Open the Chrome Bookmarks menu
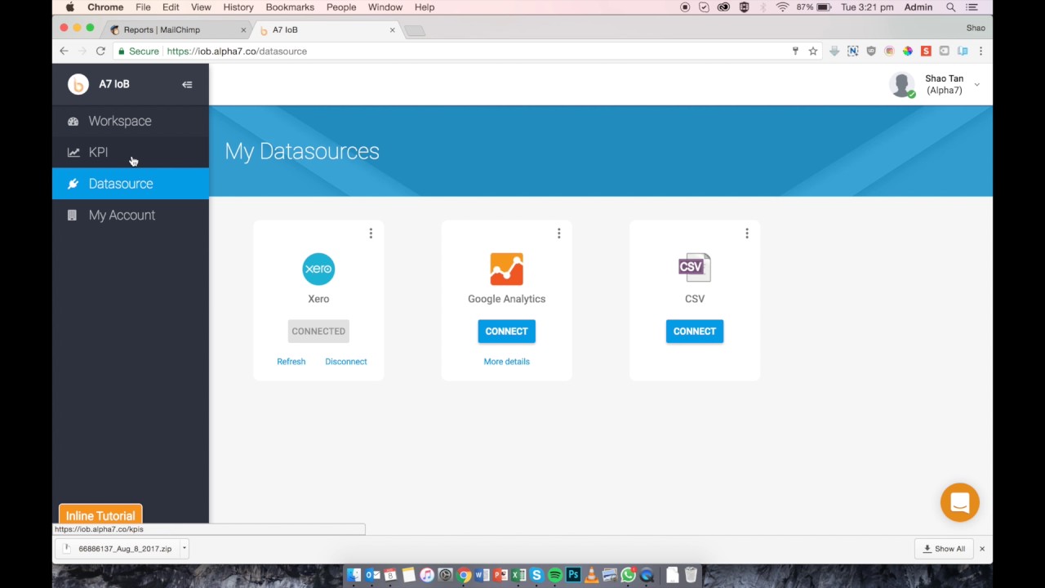This screenshot has height=588, width=1045. coord(290,7)
